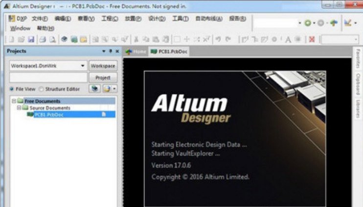Image resolution: width=363 pixels, height=207 pixels.
Task: Click the Project button
Action: click(103, 78)
